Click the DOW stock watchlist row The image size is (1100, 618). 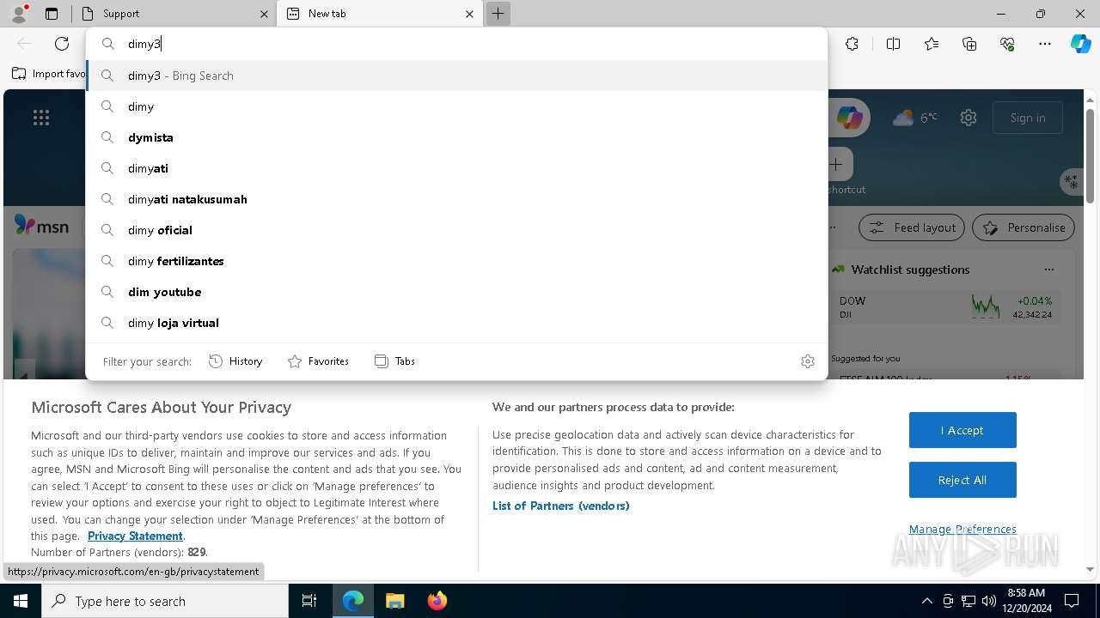point(945,307)
